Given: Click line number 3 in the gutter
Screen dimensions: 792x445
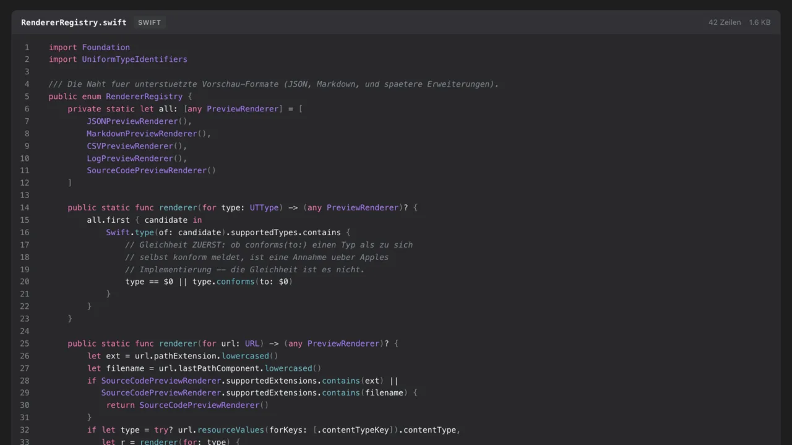Looking at the screenshot, I should tap(27, 72).
